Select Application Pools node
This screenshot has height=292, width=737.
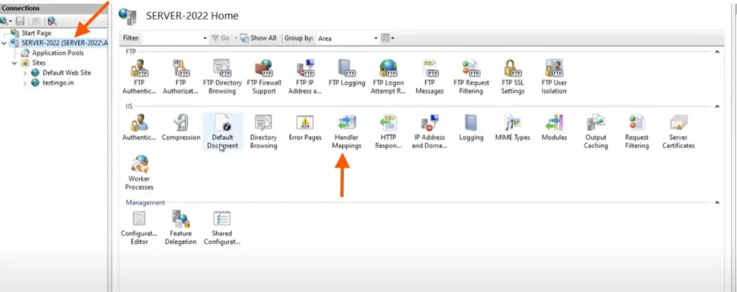(58, 53)
